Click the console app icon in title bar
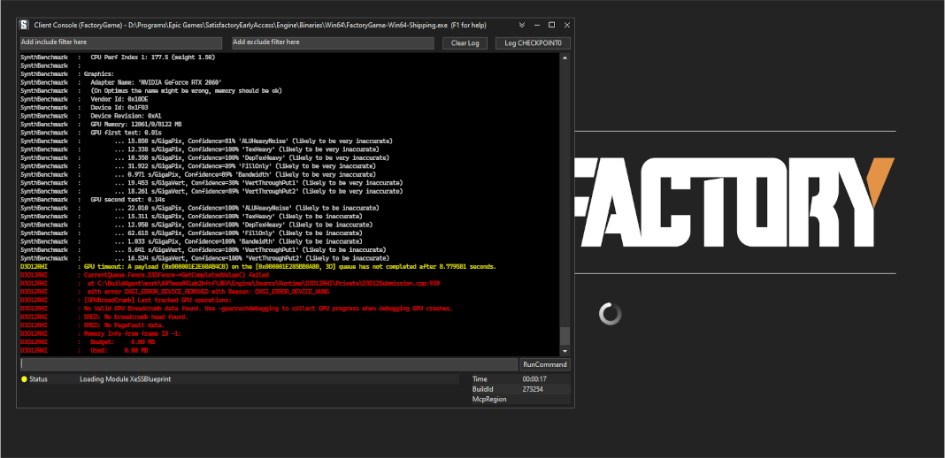 pyautogui.click(x=24, y=26)
